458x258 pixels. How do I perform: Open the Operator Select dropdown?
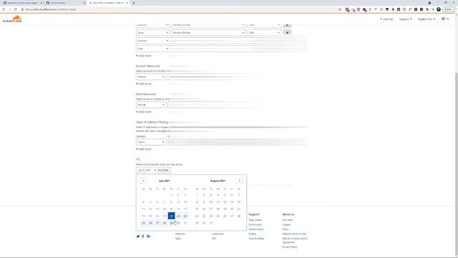pyautogui.click(x=151, y=142)
